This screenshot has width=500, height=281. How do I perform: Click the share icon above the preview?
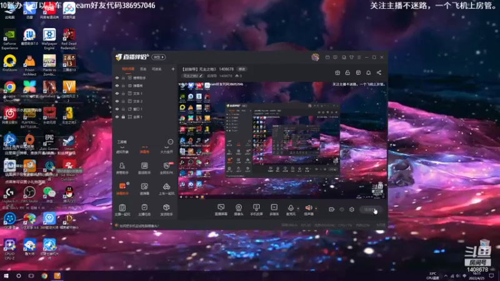379,72
